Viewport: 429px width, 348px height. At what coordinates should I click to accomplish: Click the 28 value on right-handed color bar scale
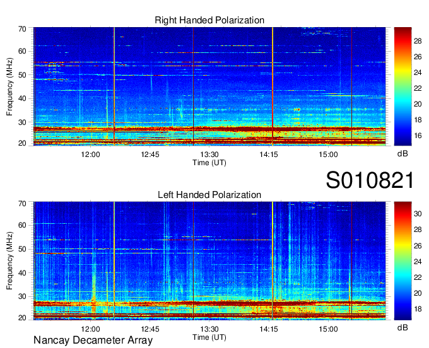(418, 41)
